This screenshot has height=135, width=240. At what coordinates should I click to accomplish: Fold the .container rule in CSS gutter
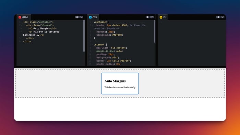92,22
